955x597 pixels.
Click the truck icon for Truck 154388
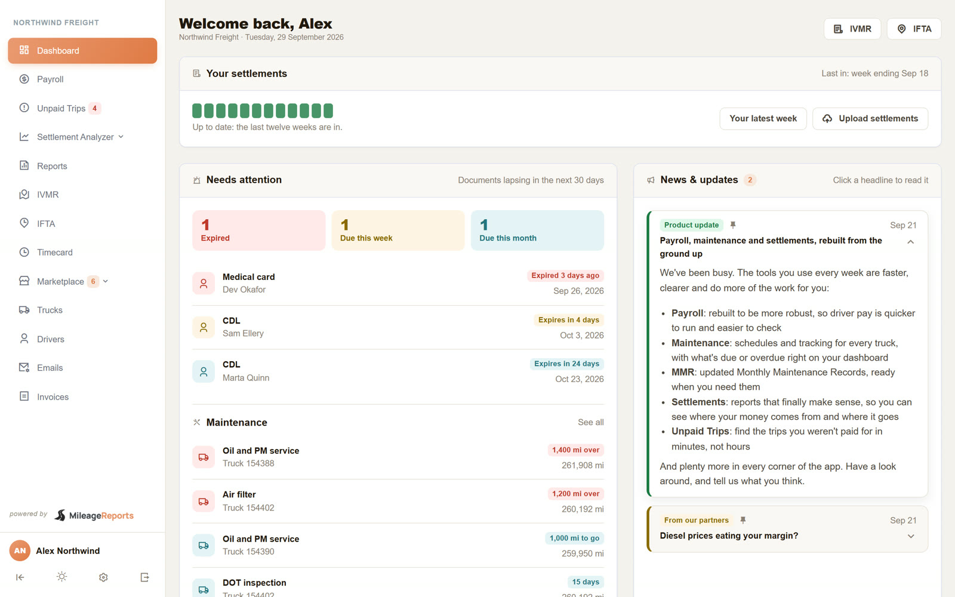click(x=204, y=457)
